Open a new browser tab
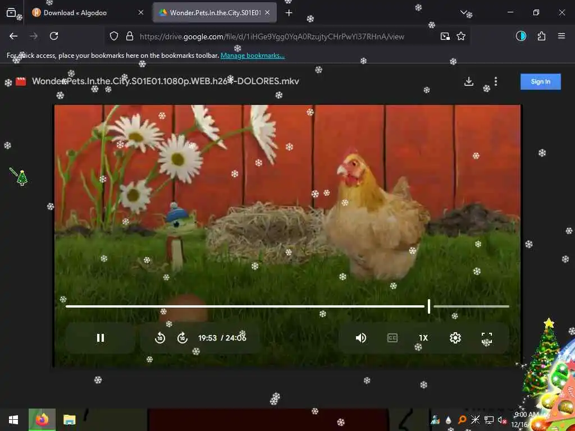Viewport: 575px width, 431px height. 289,13
